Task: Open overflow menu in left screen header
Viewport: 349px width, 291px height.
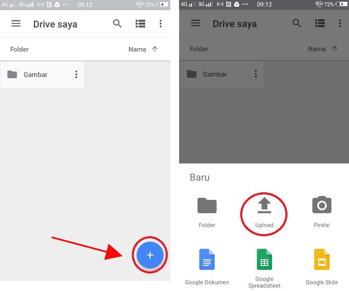Action: (x=160, y=23)
